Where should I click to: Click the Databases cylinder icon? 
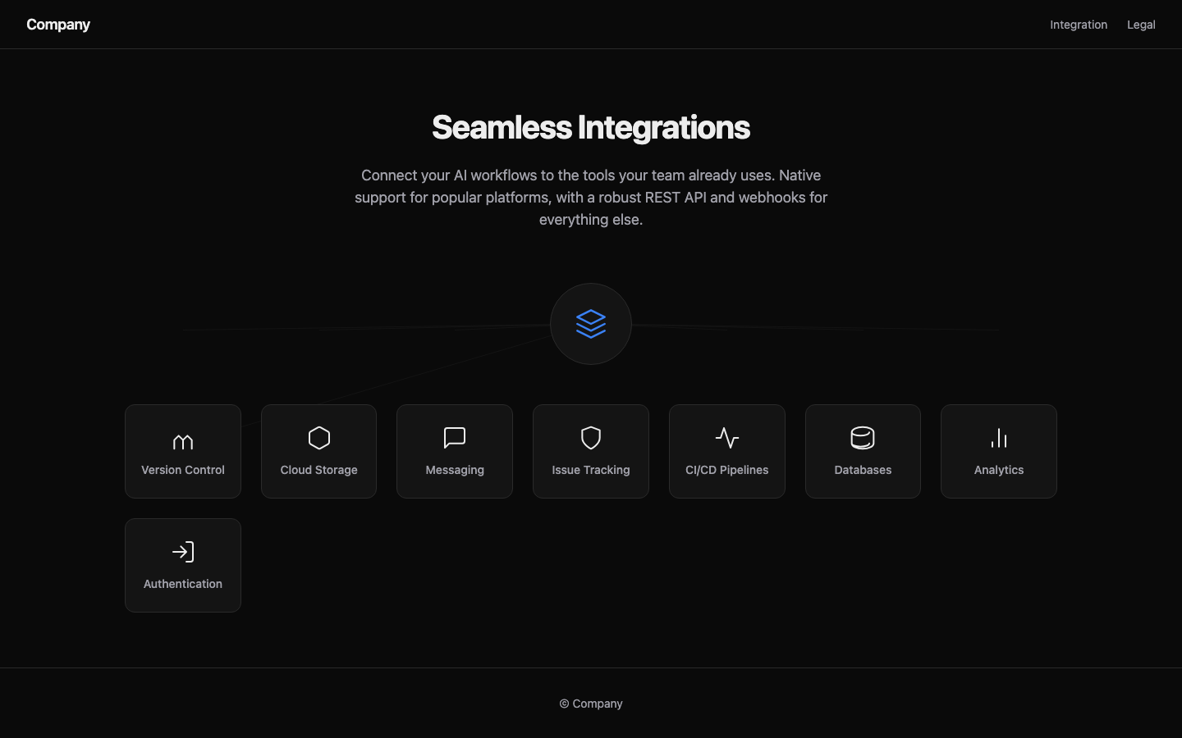[863, 438]
